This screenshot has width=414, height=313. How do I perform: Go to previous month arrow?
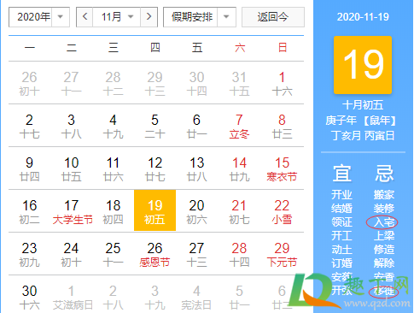85,17
